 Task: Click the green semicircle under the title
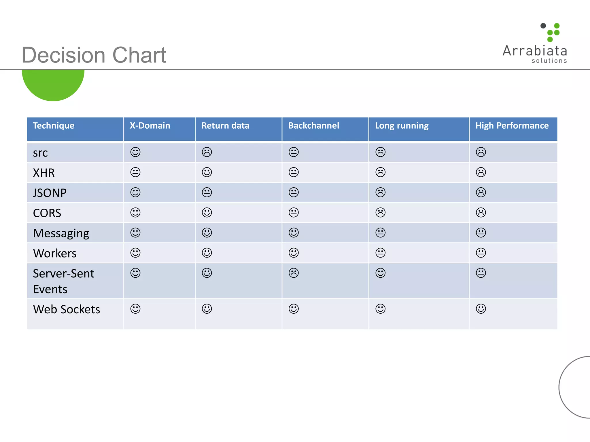click(x=53, y=85)
